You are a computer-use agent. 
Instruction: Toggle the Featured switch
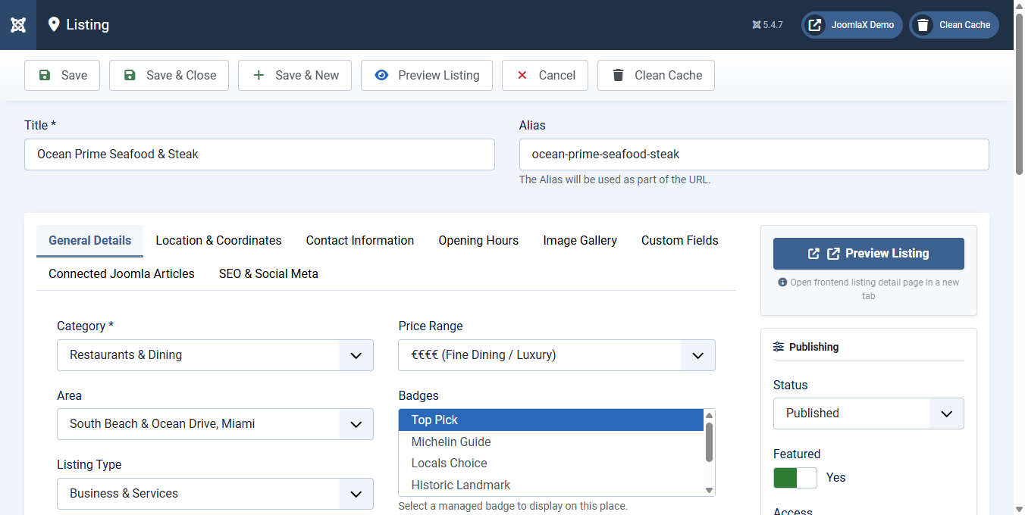click(795, 478)
